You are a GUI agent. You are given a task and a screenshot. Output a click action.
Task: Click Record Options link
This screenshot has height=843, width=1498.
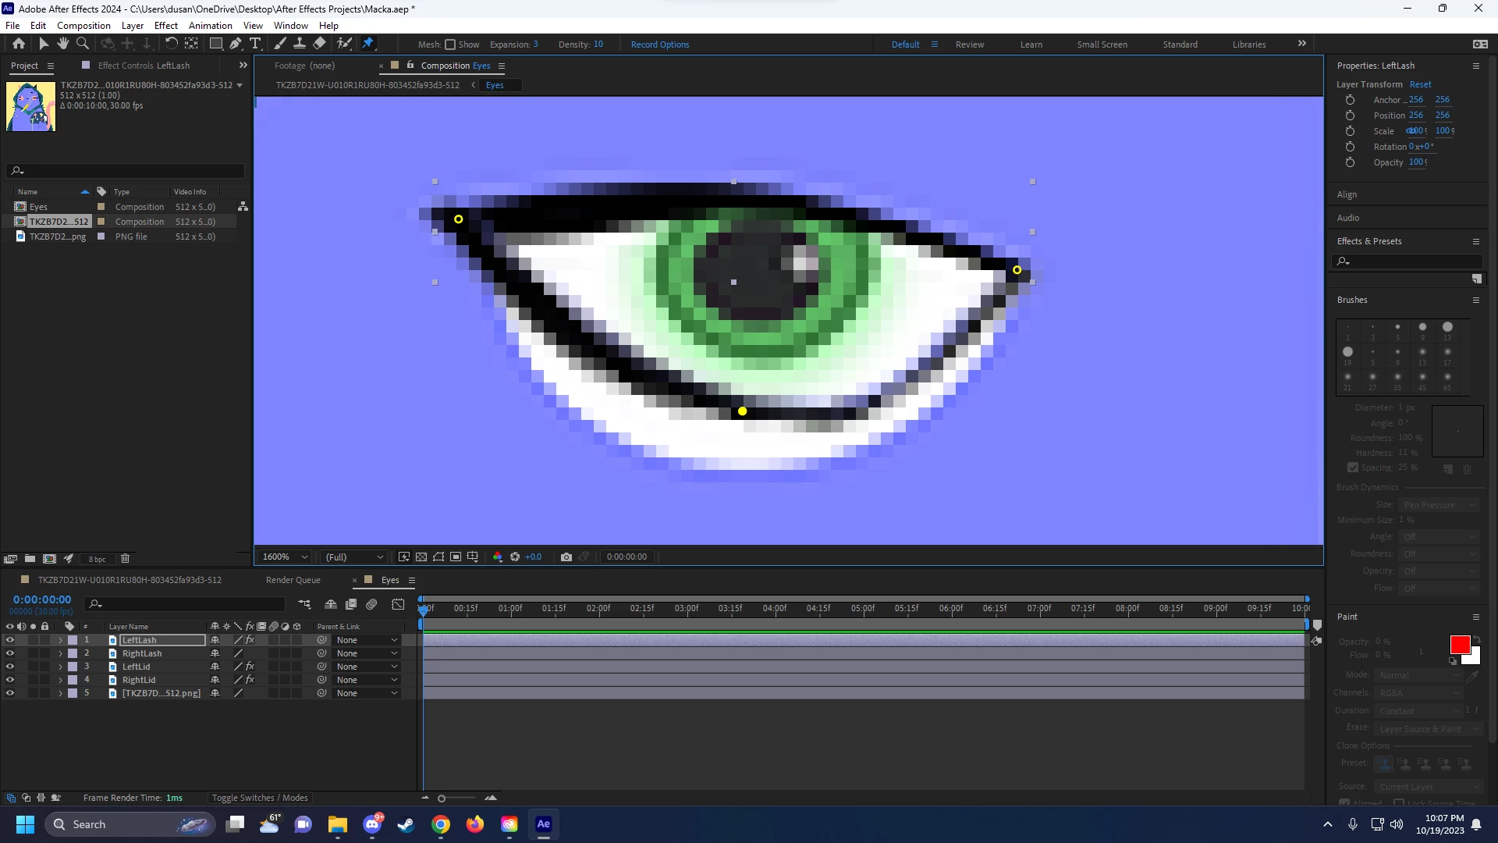[659, 44]
